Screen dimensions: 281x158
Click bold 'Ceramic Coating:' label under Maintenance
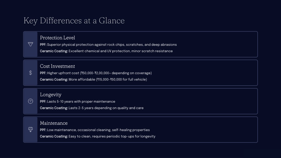point(54,136)
